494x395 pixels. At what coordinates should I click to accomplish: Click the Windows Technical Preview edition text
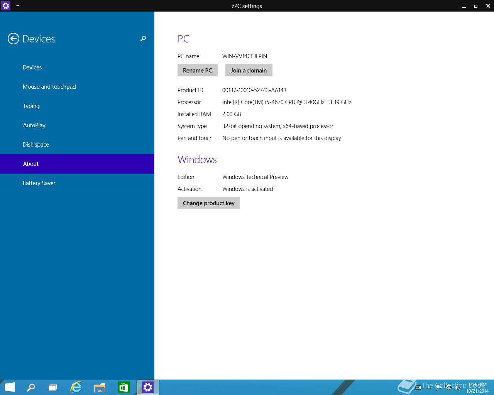coord(255,177)
